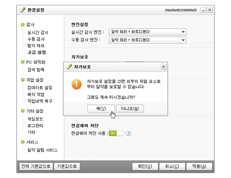
Task: Minimize the 환경설정 window
Action: [203, 10]
